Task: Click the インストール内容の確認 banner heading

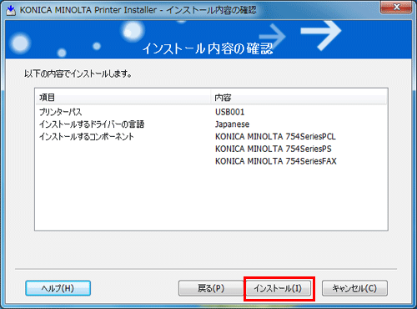Action: tap(208, 48)
